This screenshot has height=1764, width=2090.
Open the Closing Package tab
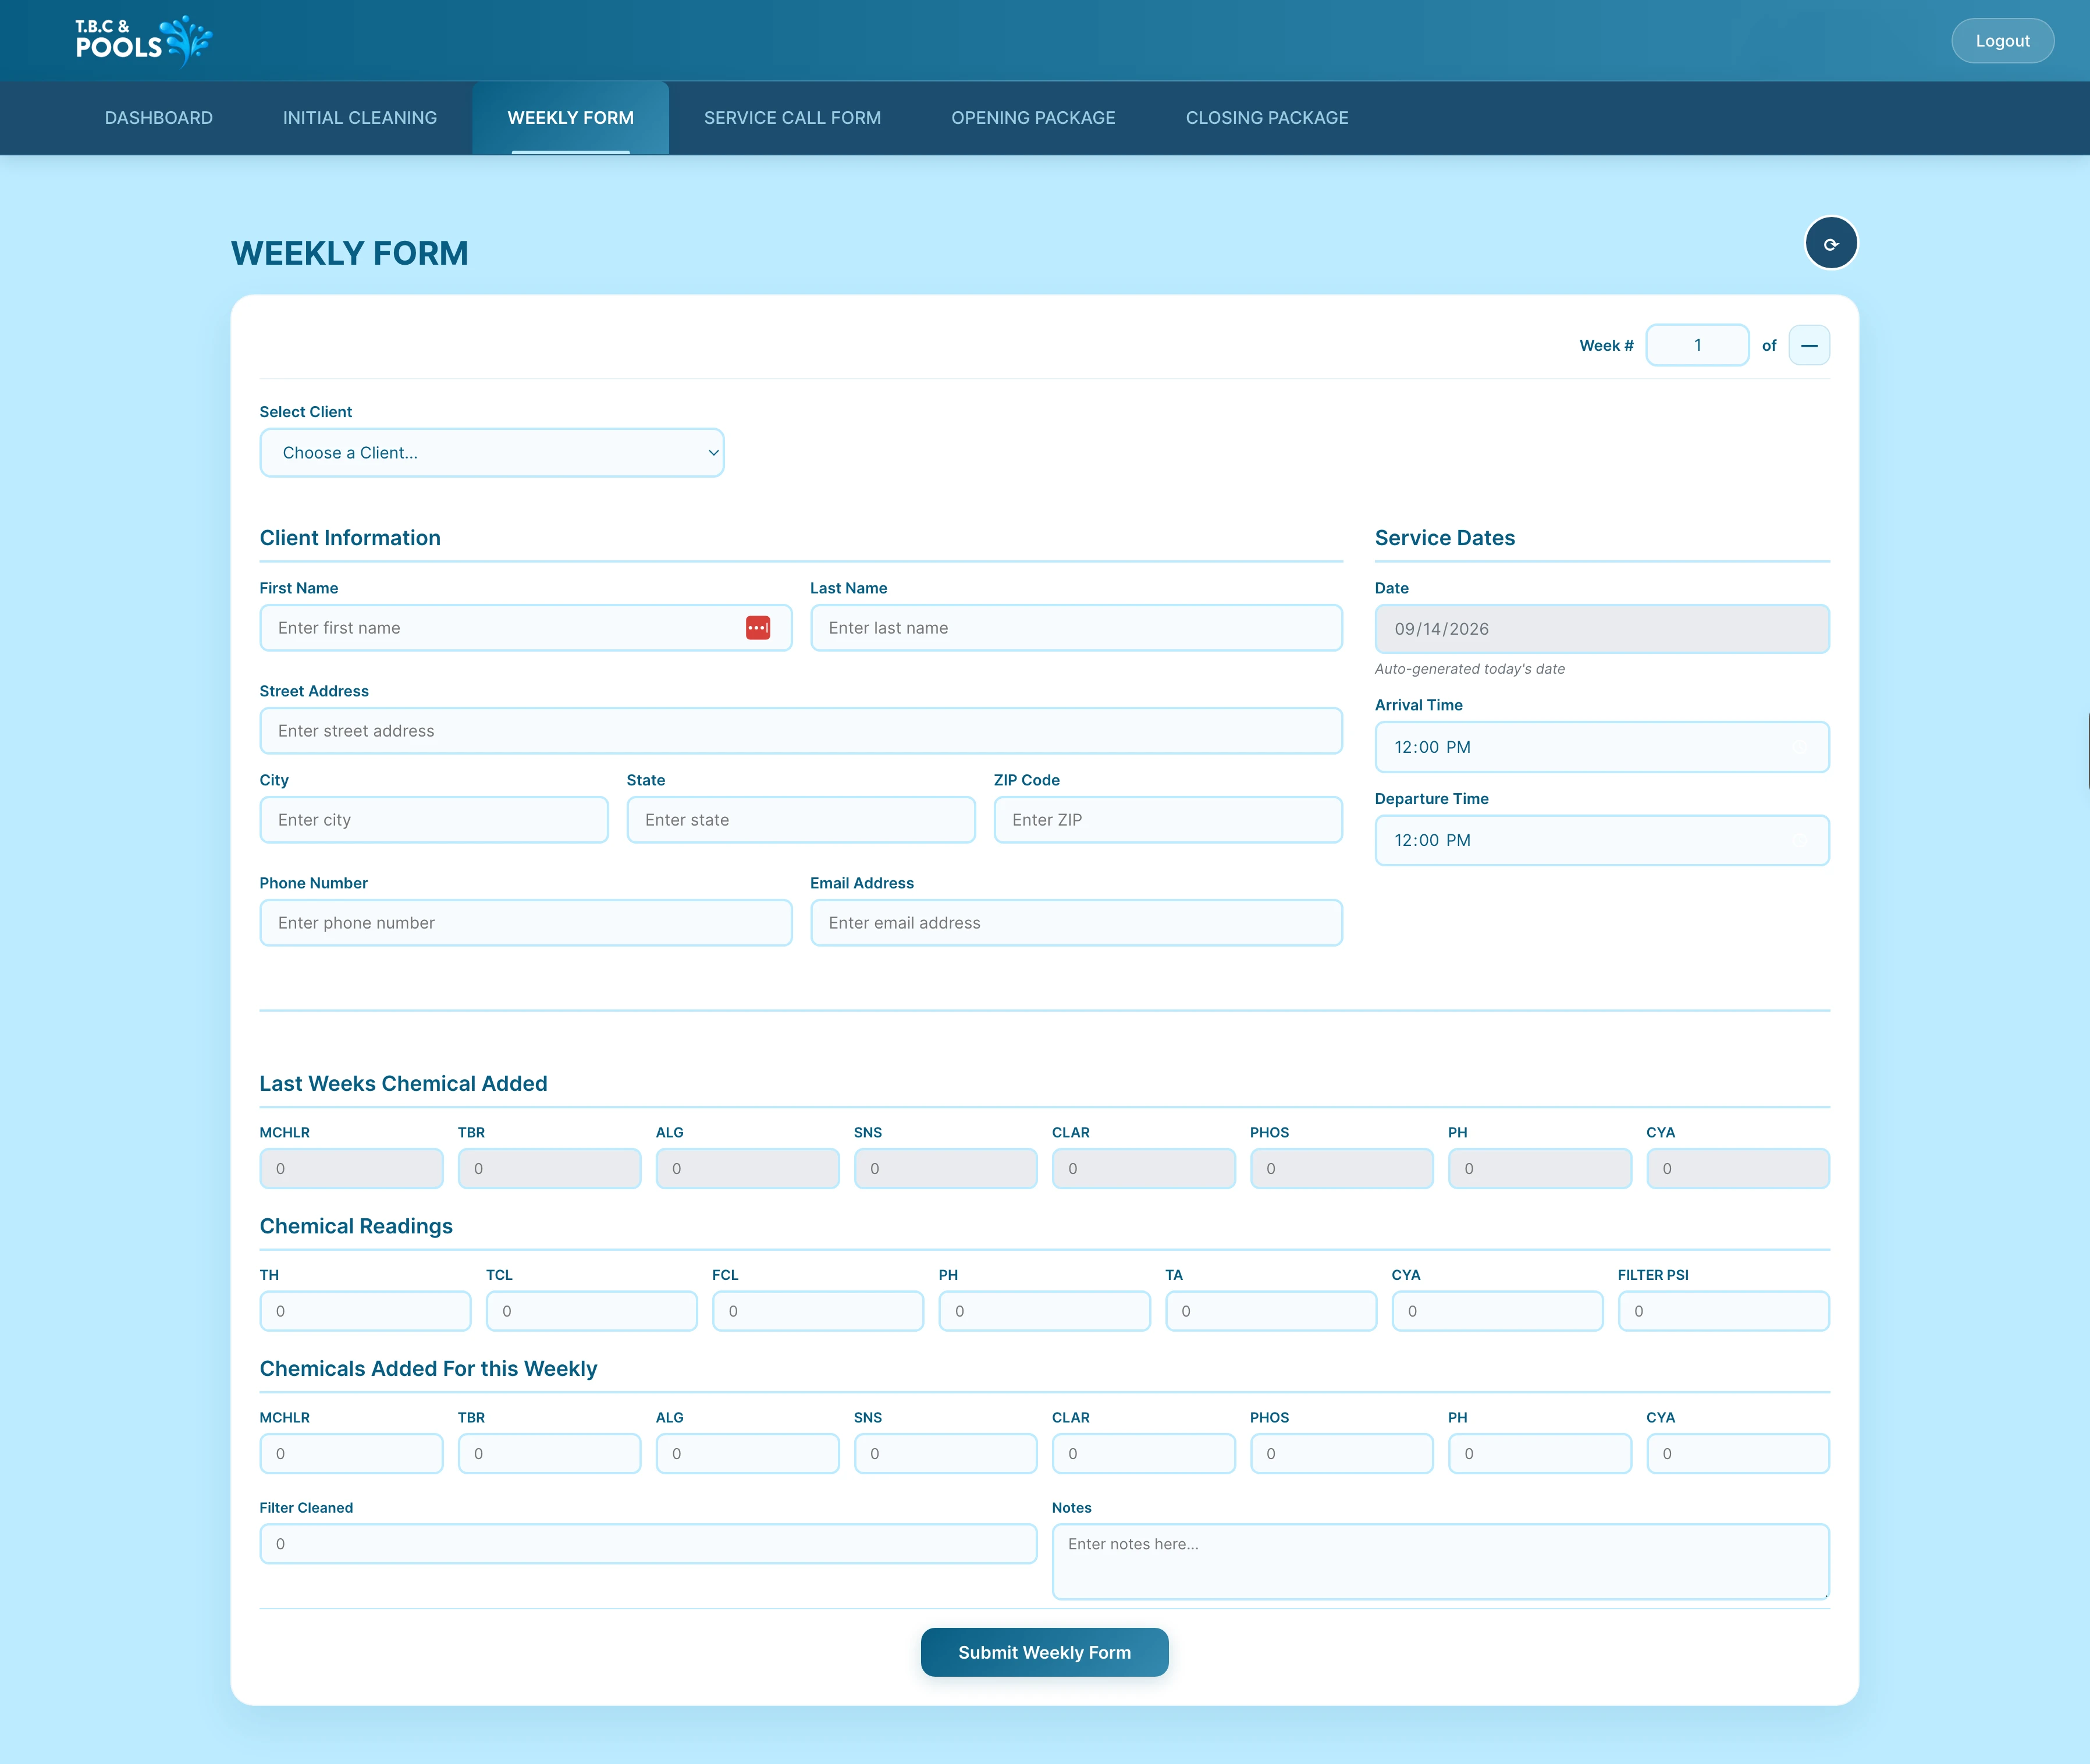tap(1266, 118)
